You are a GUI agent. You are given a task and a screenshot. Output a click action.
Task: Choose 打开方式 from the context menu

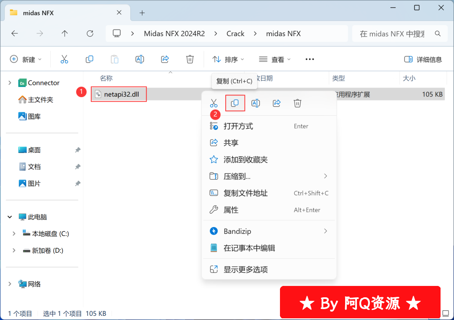coord(269,126)
